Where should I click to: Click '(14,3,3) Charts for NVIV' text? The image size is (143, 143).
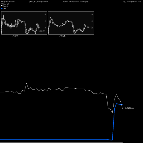39,2
